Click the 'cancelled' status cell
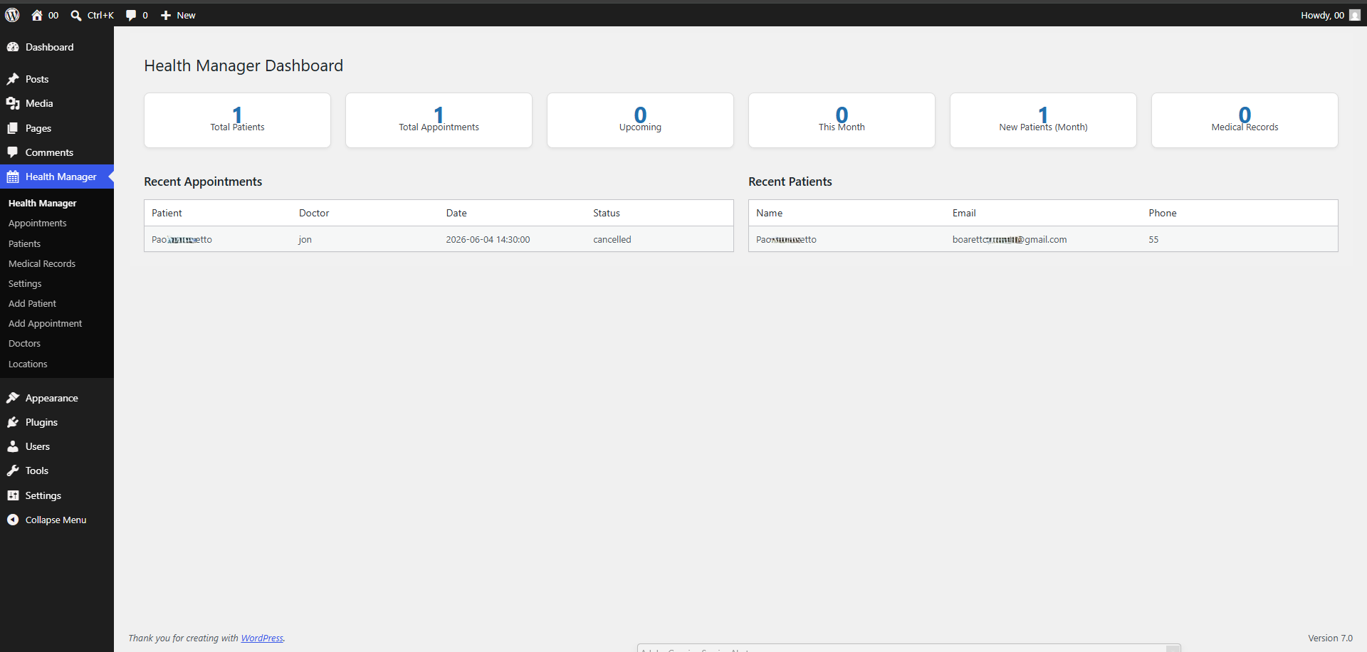1367x652 pixels. pyautogui.click(x=612, y=239)
